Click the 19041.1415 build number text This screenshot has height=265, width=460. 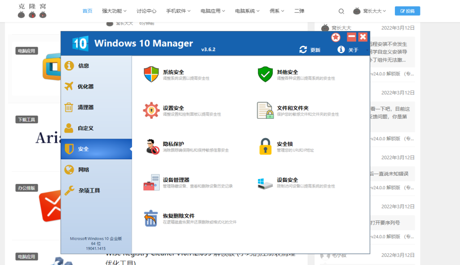pyautogui.click(x=96, y=248)
